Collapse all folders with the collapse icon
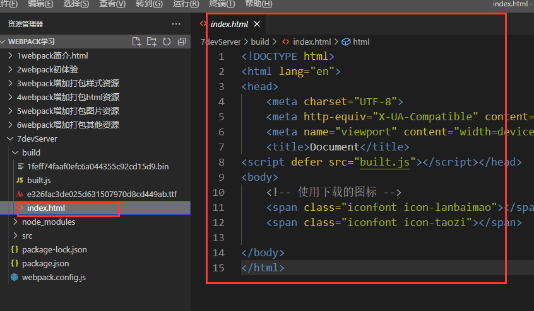534x311 pixels. (x=182, y=42)
